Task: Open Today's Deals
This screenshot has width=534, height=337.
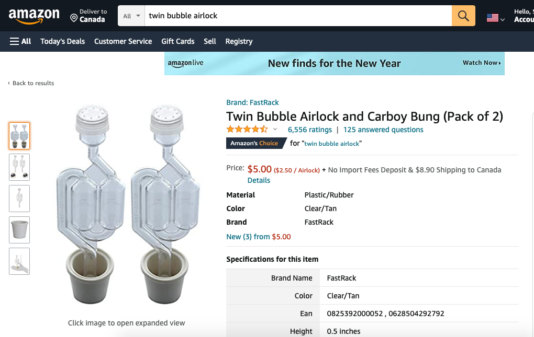Action: 62,41
